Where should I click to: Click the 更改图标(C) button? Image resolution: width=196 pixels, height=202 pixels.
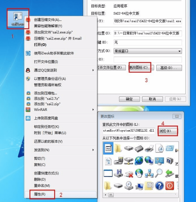141,68
